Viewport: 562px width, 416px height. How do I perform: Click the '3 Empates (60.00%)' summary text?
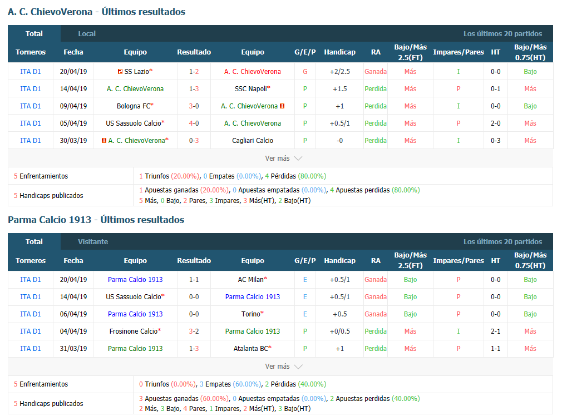coord(230,384)
